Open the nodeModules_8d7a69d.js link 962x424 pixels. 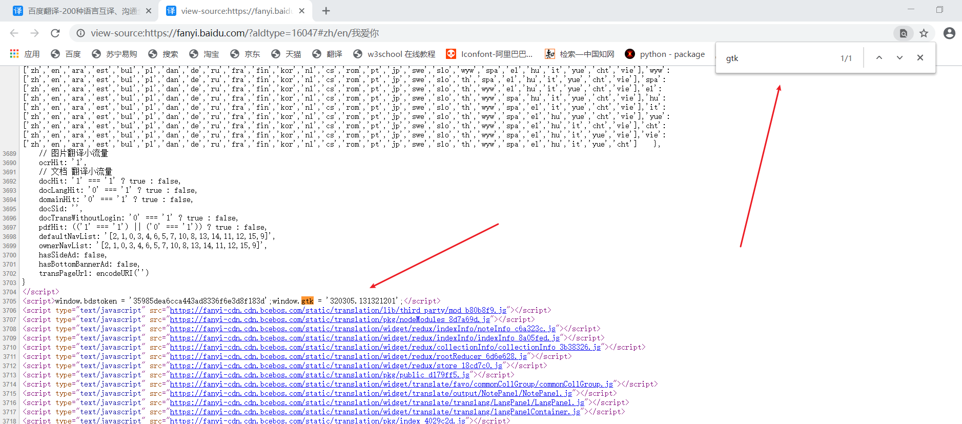[330, 319]
